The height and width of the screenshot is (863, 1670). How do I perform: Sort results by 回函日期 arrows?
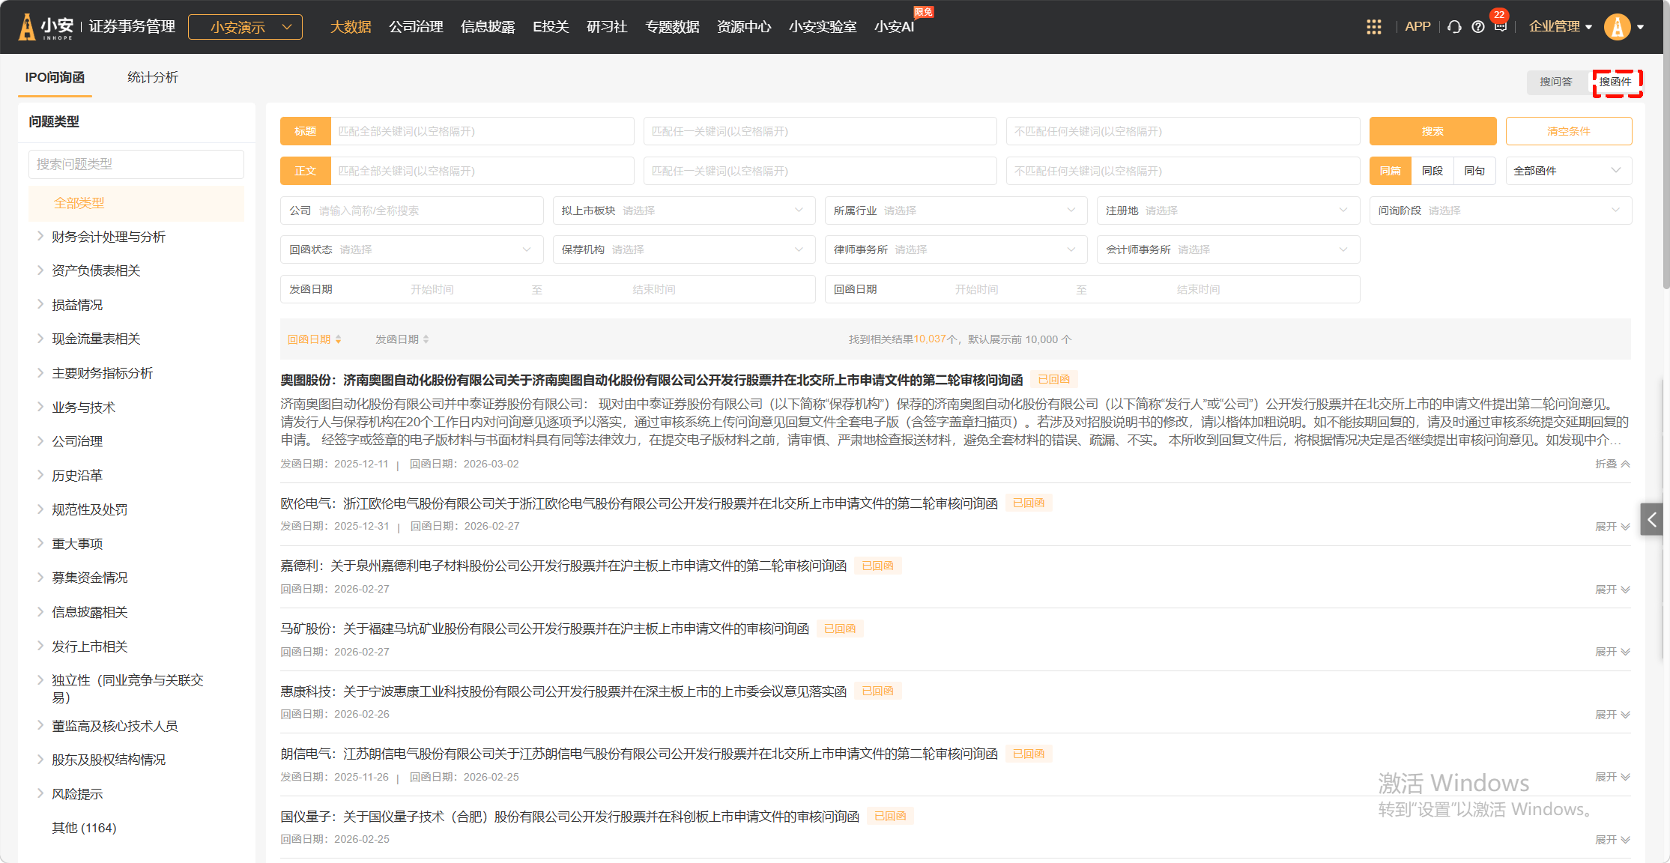click(339, 339)
